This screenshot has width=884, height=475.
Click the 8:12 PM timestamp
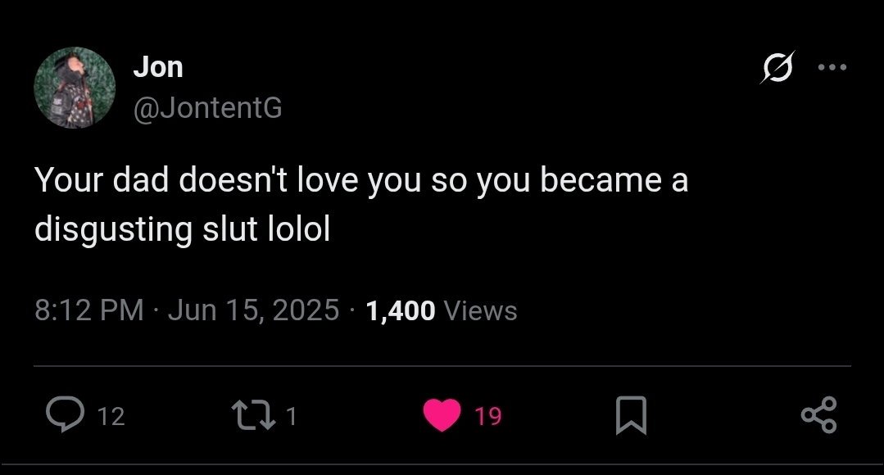pos(88,310)
